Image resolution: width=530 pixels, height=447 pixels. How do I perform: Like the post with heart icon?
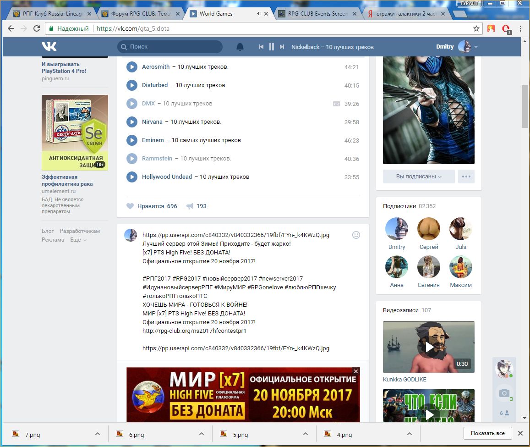click(x=131, y=206)
